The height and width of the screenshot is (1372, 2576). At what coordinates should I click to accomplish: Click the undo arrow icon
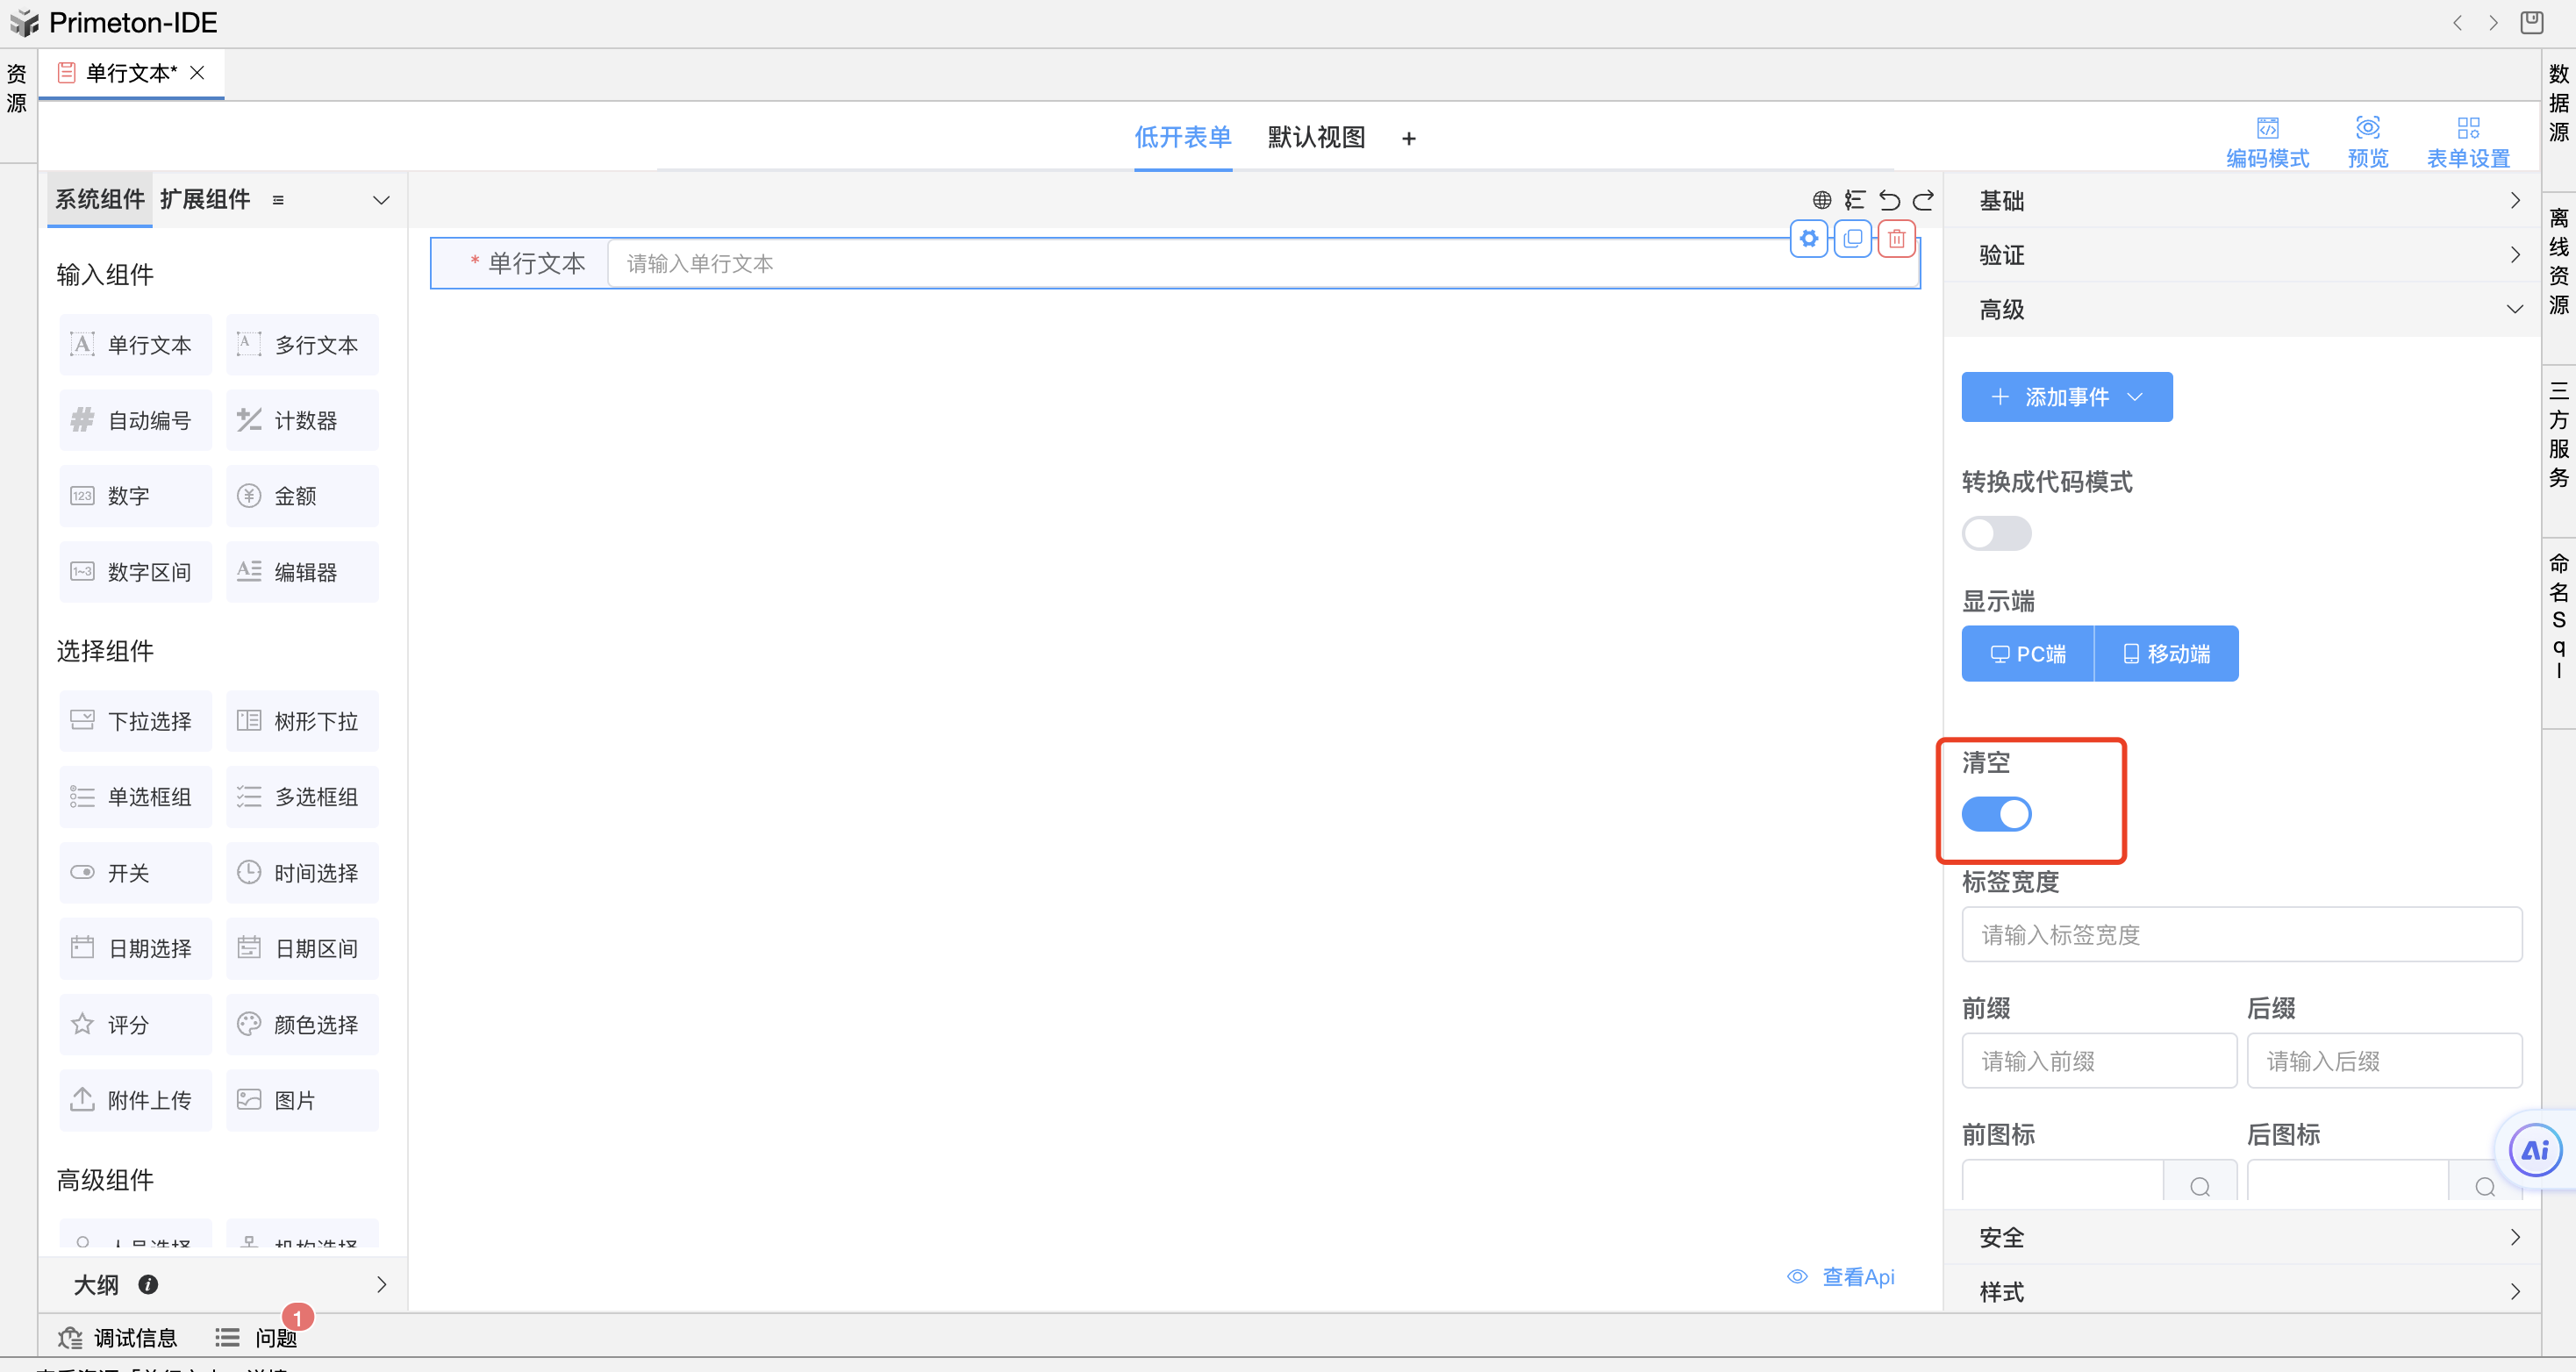[1889, 200]
